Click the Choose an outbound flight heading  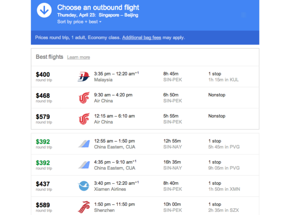(98, 8)
